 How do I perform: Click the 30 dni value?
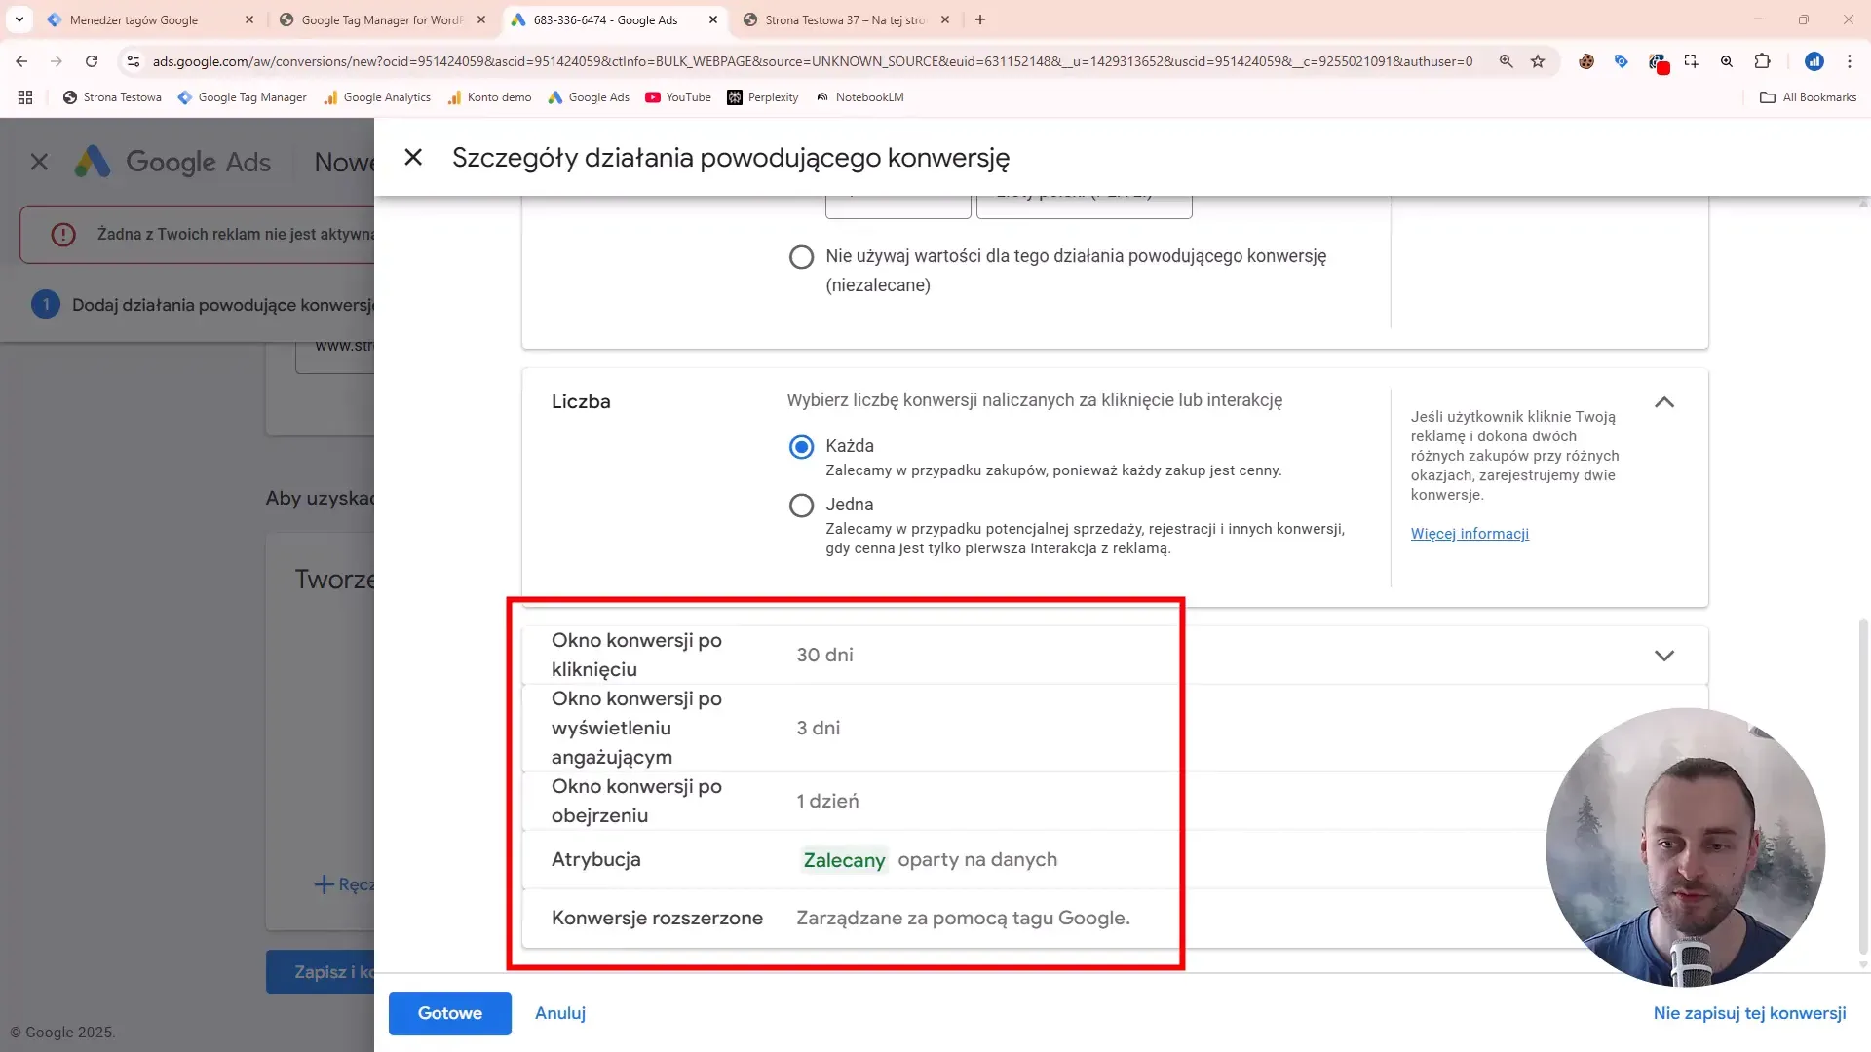(824, 656)
